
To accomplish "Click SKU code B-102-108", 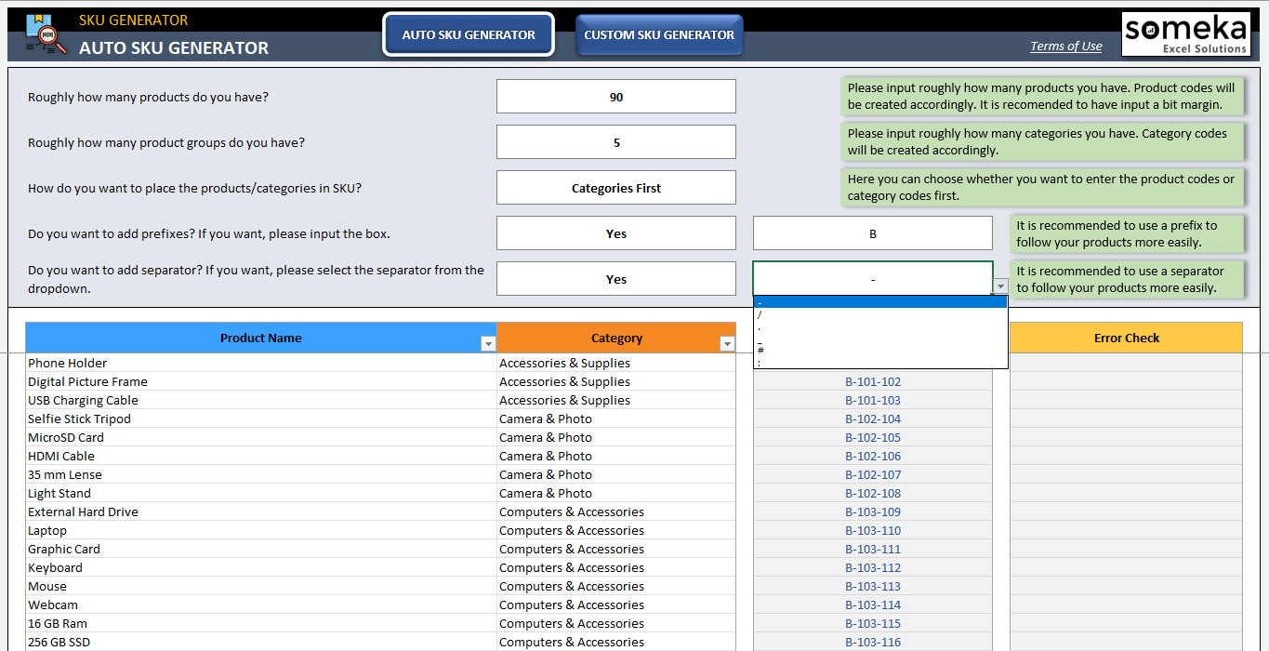I will (873, 493).
